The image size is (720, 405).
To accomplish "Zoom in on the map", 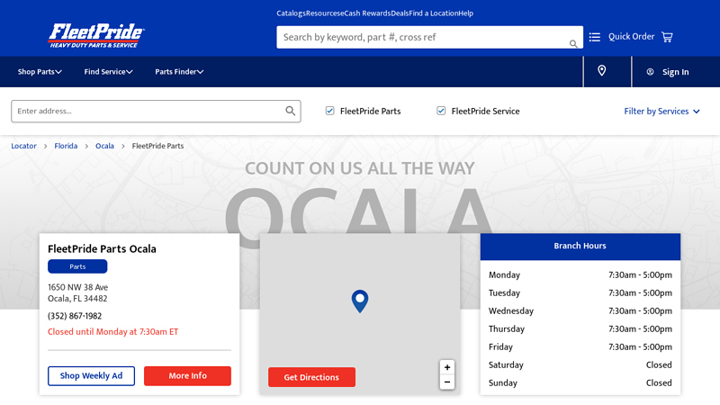I will pos(447,367).
